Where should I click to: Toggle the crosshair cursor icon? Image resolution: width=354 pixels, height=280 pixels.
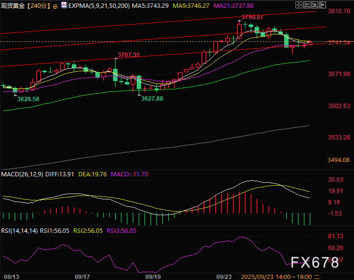point(299,5)
